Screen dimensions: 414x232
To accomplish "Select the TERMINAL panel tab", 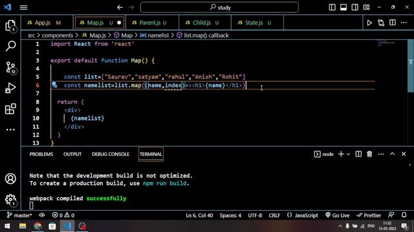I will (151, 154).
